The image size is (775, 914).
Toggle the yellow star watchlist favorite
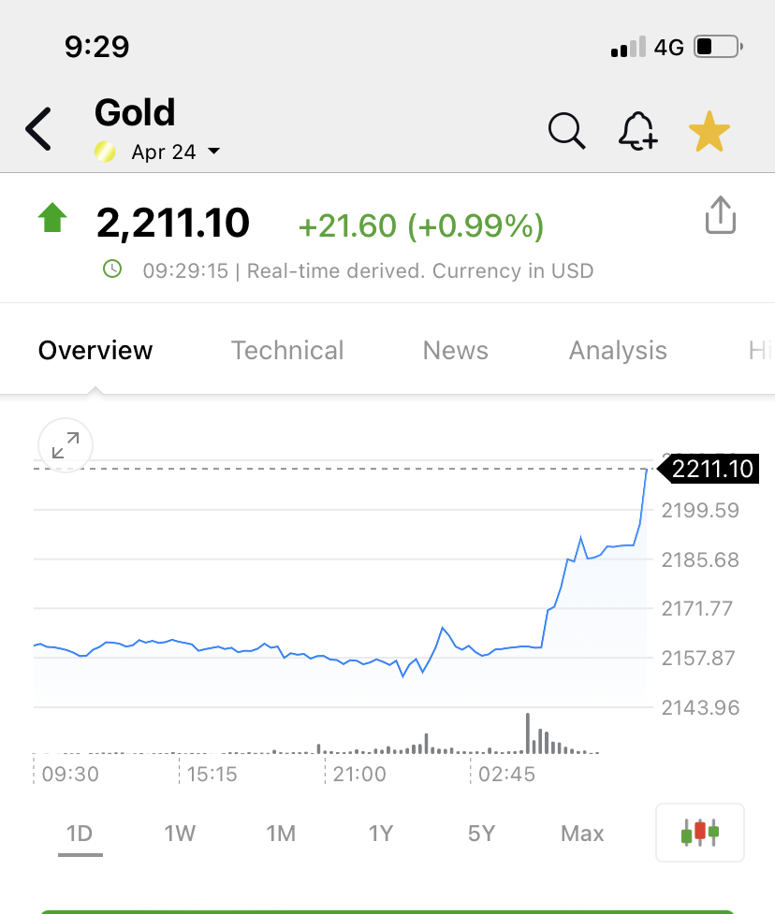click(x=709, y=131)
